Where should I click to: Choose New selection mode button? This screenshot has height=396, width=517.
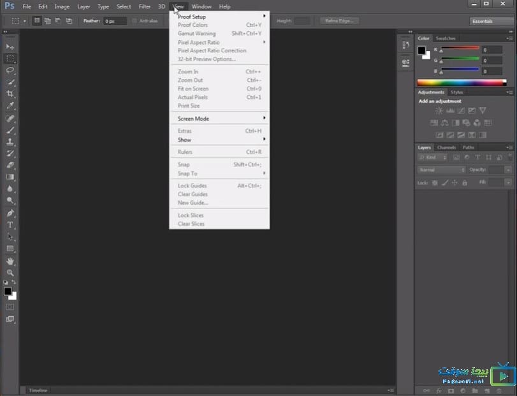pyautogui.click(x=37, y=21)
